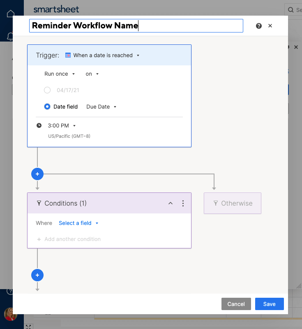Click the clock icon beside 3:00 PM
This screenshot has width=302, height=329.
(x=39, y=125)
